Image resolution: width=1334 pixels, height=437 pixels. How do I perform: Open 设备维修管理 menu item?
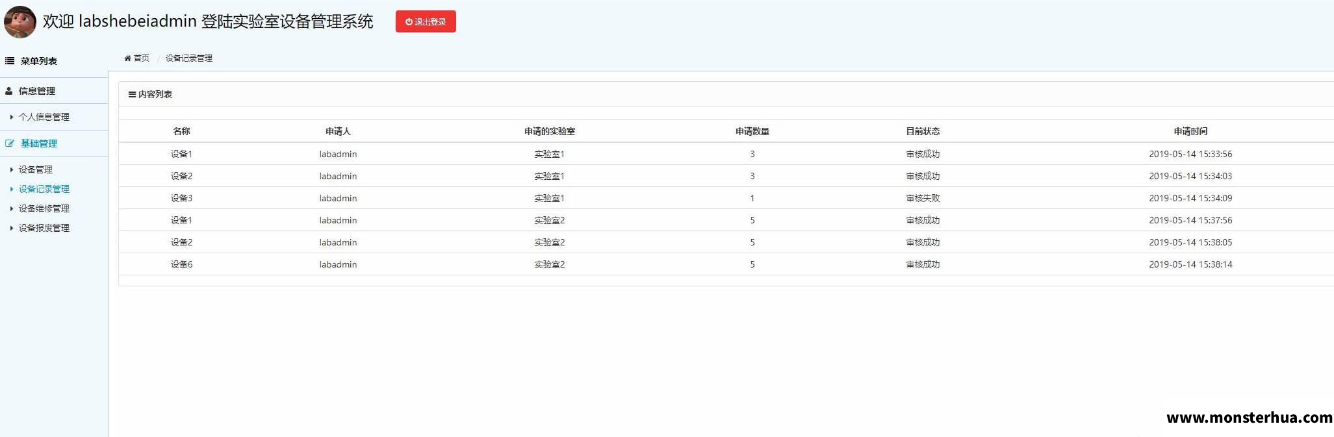44,208
